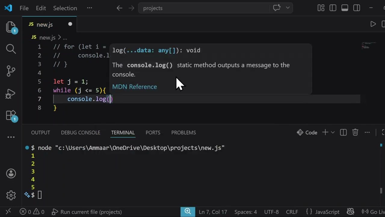
Task: Open terminal panel more actions ellipsis
Action: click(367, 132)
